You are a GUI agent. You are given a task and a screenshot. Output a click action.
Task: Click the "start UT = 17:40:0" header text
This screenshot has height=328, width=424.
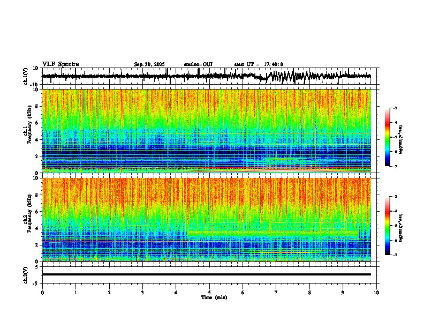click(259, 64)
